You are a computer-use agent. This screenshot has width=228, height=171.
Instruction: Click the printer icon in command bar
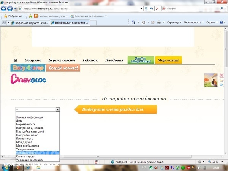tap(159, 22)
